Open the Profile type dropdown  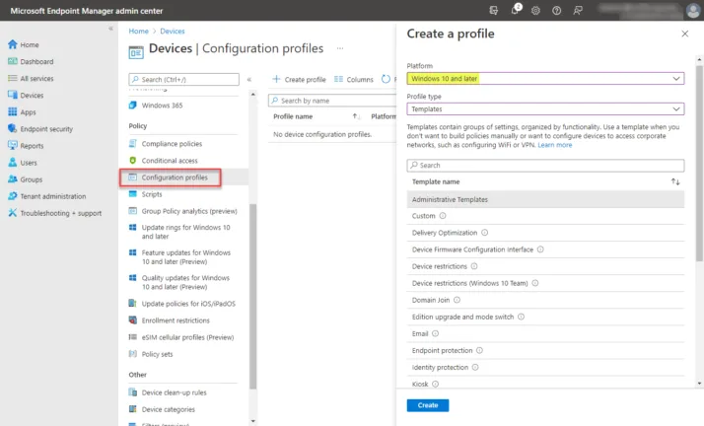pyautogui.click(x=545, y=109)
